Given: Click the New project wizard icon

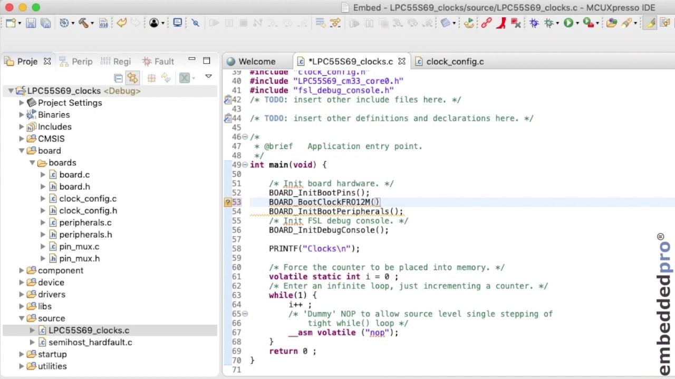Looking at the screenshot, I should [x=11, y=23].
